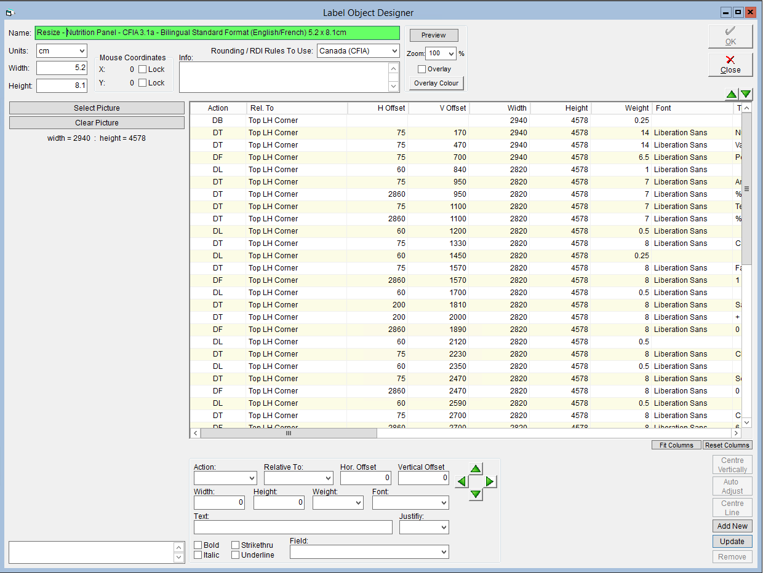The height and width of the screenshot is (573, 763).
Task: Open the Units dropdown showing cm
Action: pos(62,51)
